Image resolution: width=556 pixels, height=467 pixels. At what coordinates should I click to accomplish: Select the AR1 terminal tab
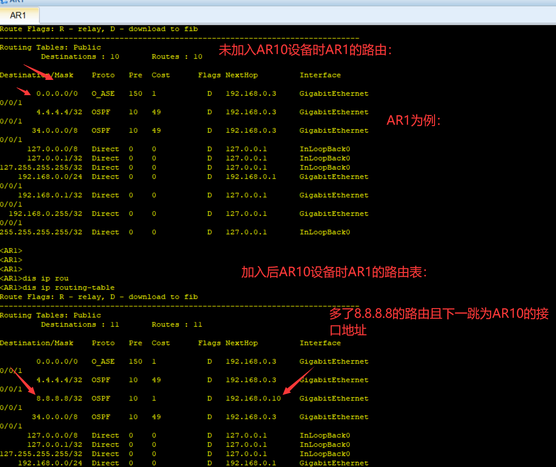point(19,15)
